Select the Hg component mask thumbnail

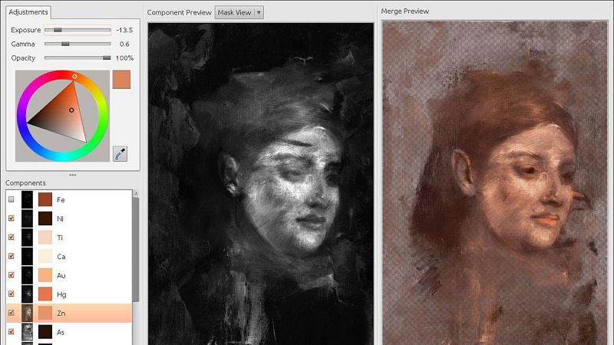coord(27,294)
